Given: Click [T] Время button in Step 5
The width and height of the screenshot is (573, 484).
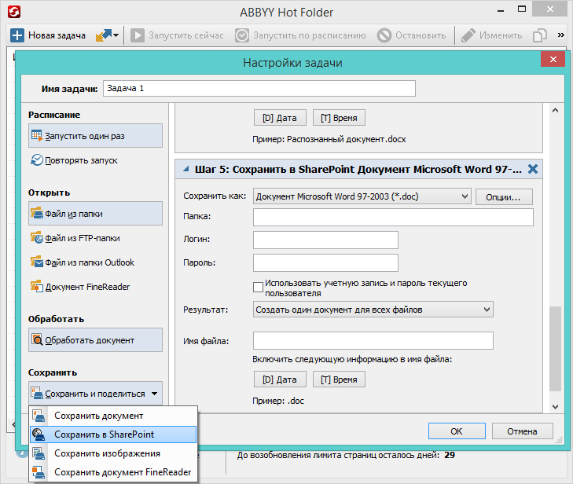Looking at the screenshot, I should click(339, 379).
